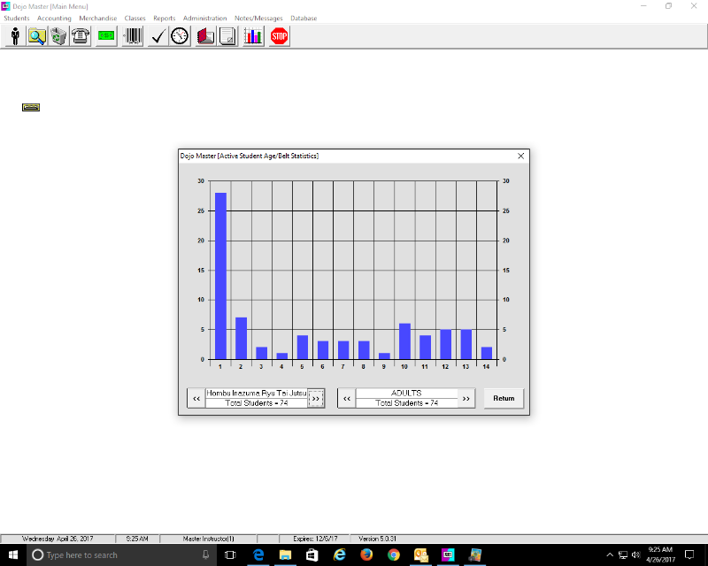708x566 pixels.
Task: Click the checkmark toolbar icon
Action: tap(158, 36)
